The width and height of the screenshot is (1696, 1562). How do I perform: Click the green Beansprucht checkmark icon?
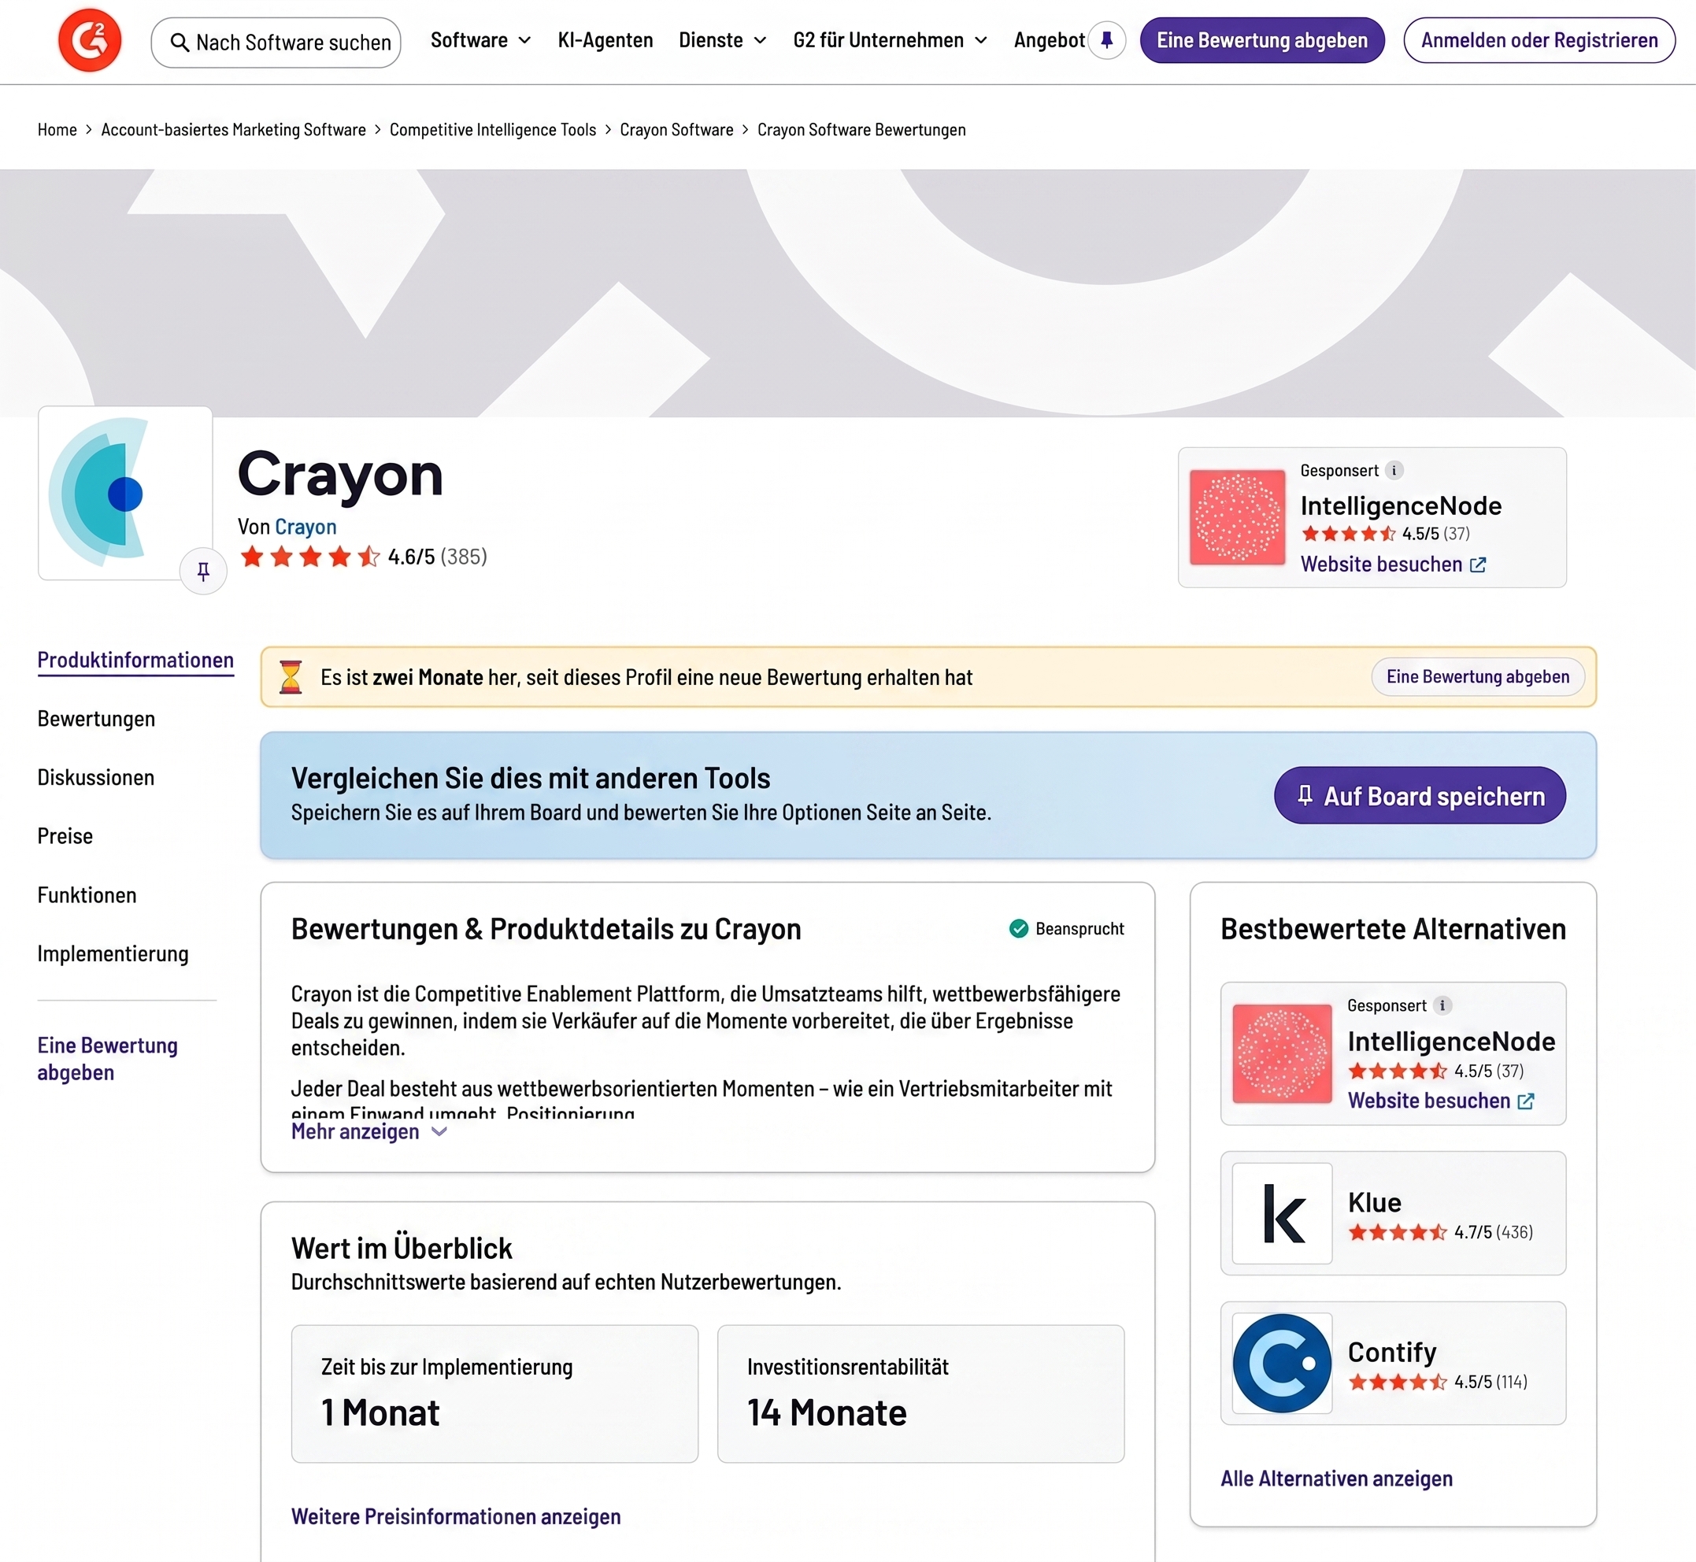click(1019, 928)
